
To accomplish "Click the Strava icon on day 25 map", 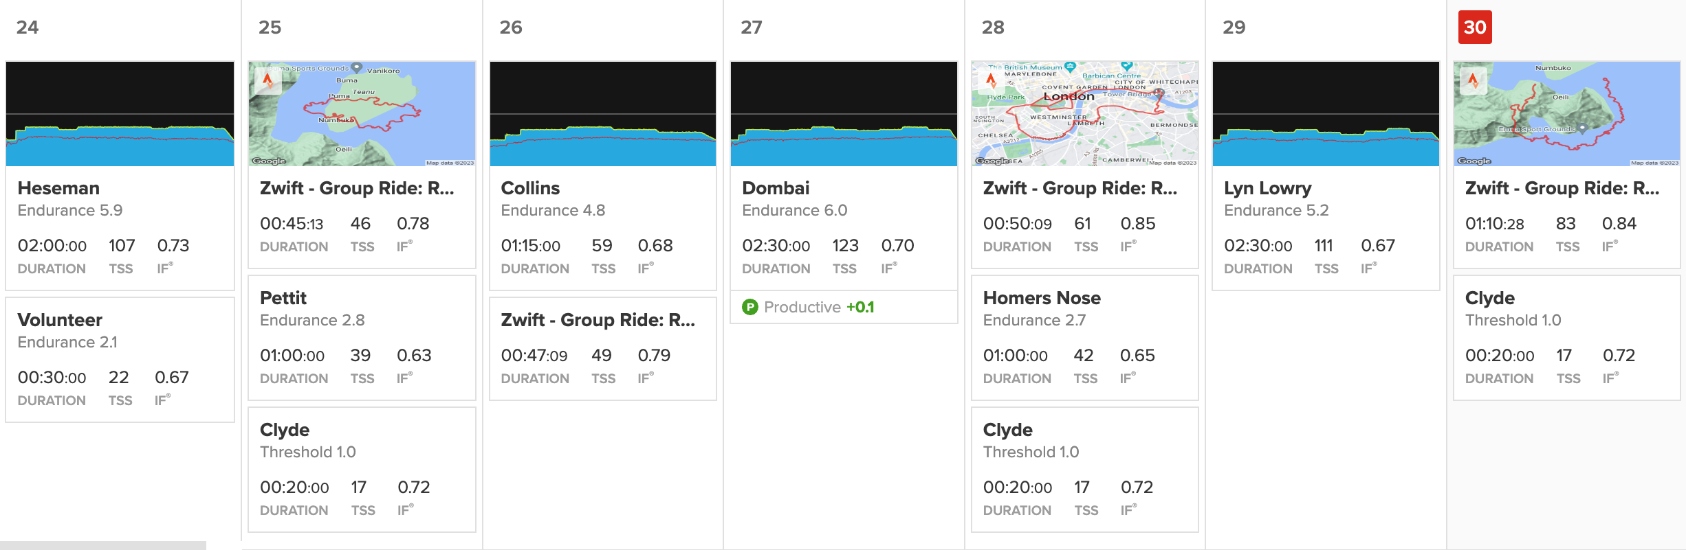I will (x=267, y=81).
